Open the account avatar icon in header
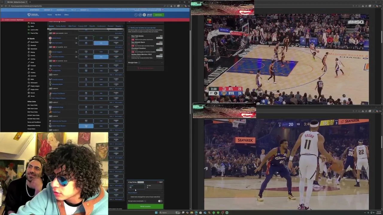Image resolution: width=383 pixels, height=215 pixels. click(144, 15)
